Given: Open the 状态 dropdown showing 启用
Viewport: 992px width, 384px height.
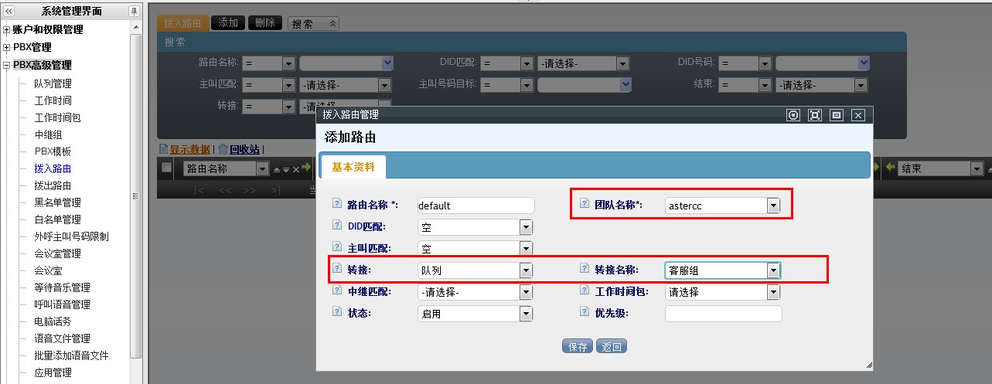Looking at the screenshot, I should pos(526,314).
